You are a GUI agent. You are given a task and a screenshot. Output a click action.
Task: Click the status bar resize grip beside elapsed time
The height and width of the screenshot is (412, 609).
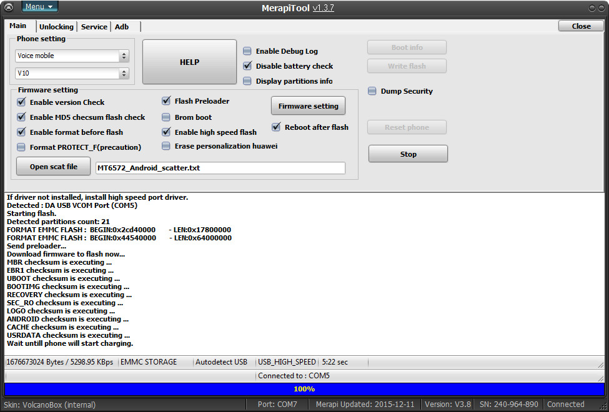(x=600, y=364)
